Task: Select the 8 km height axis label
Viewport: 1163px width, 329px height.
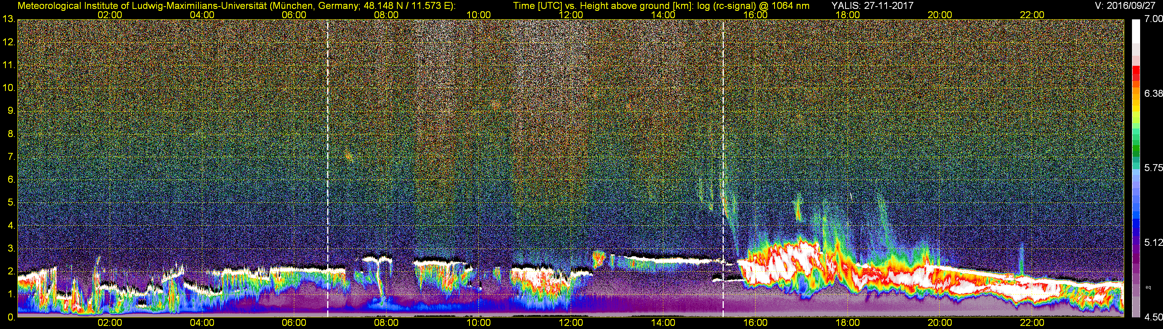Action: [x=11, y=134]
